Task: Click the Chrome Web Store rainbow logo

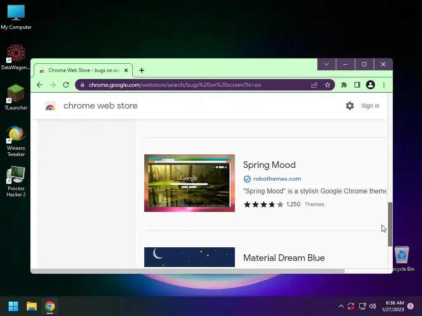Action: tap(50, 106)
